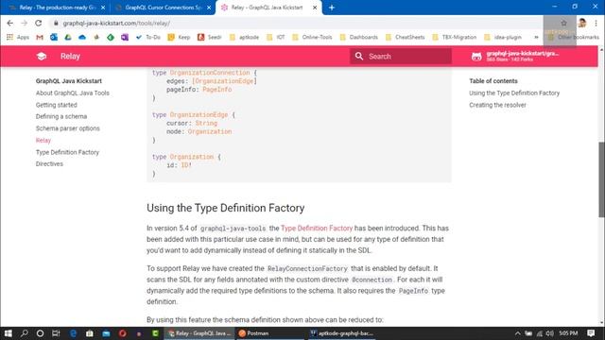Expand the aptkode bookmarks folder
Viewport: 605px width, 340px height.
pyautogui.click(x=244, y=37)
